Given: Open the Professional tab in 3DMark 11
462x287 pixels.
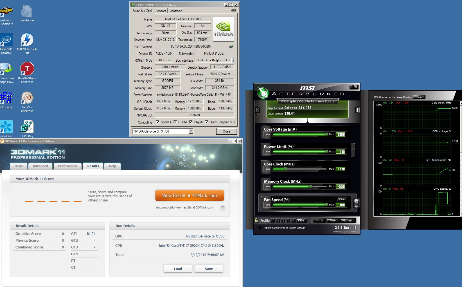Looking at the screenshot, I should [x=67, y=166].
